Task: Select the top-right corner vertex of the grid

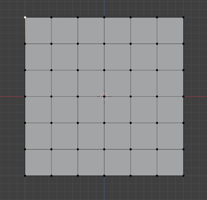Action: coord(184,17)
